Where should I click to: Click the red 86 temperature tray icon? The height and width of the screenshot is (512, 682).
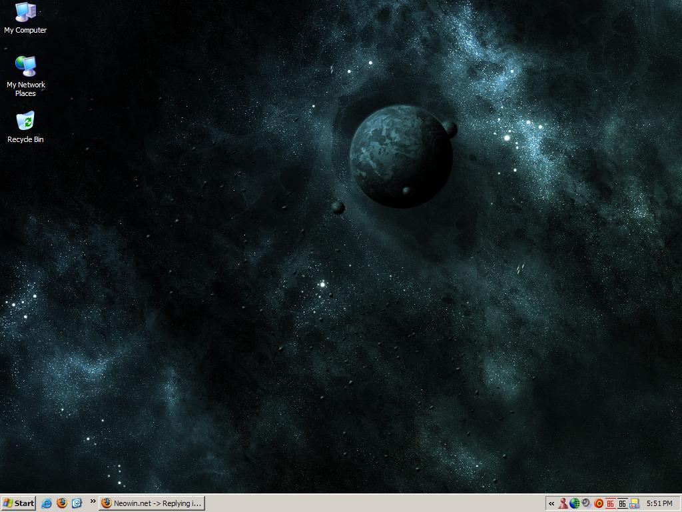(610, 504)
